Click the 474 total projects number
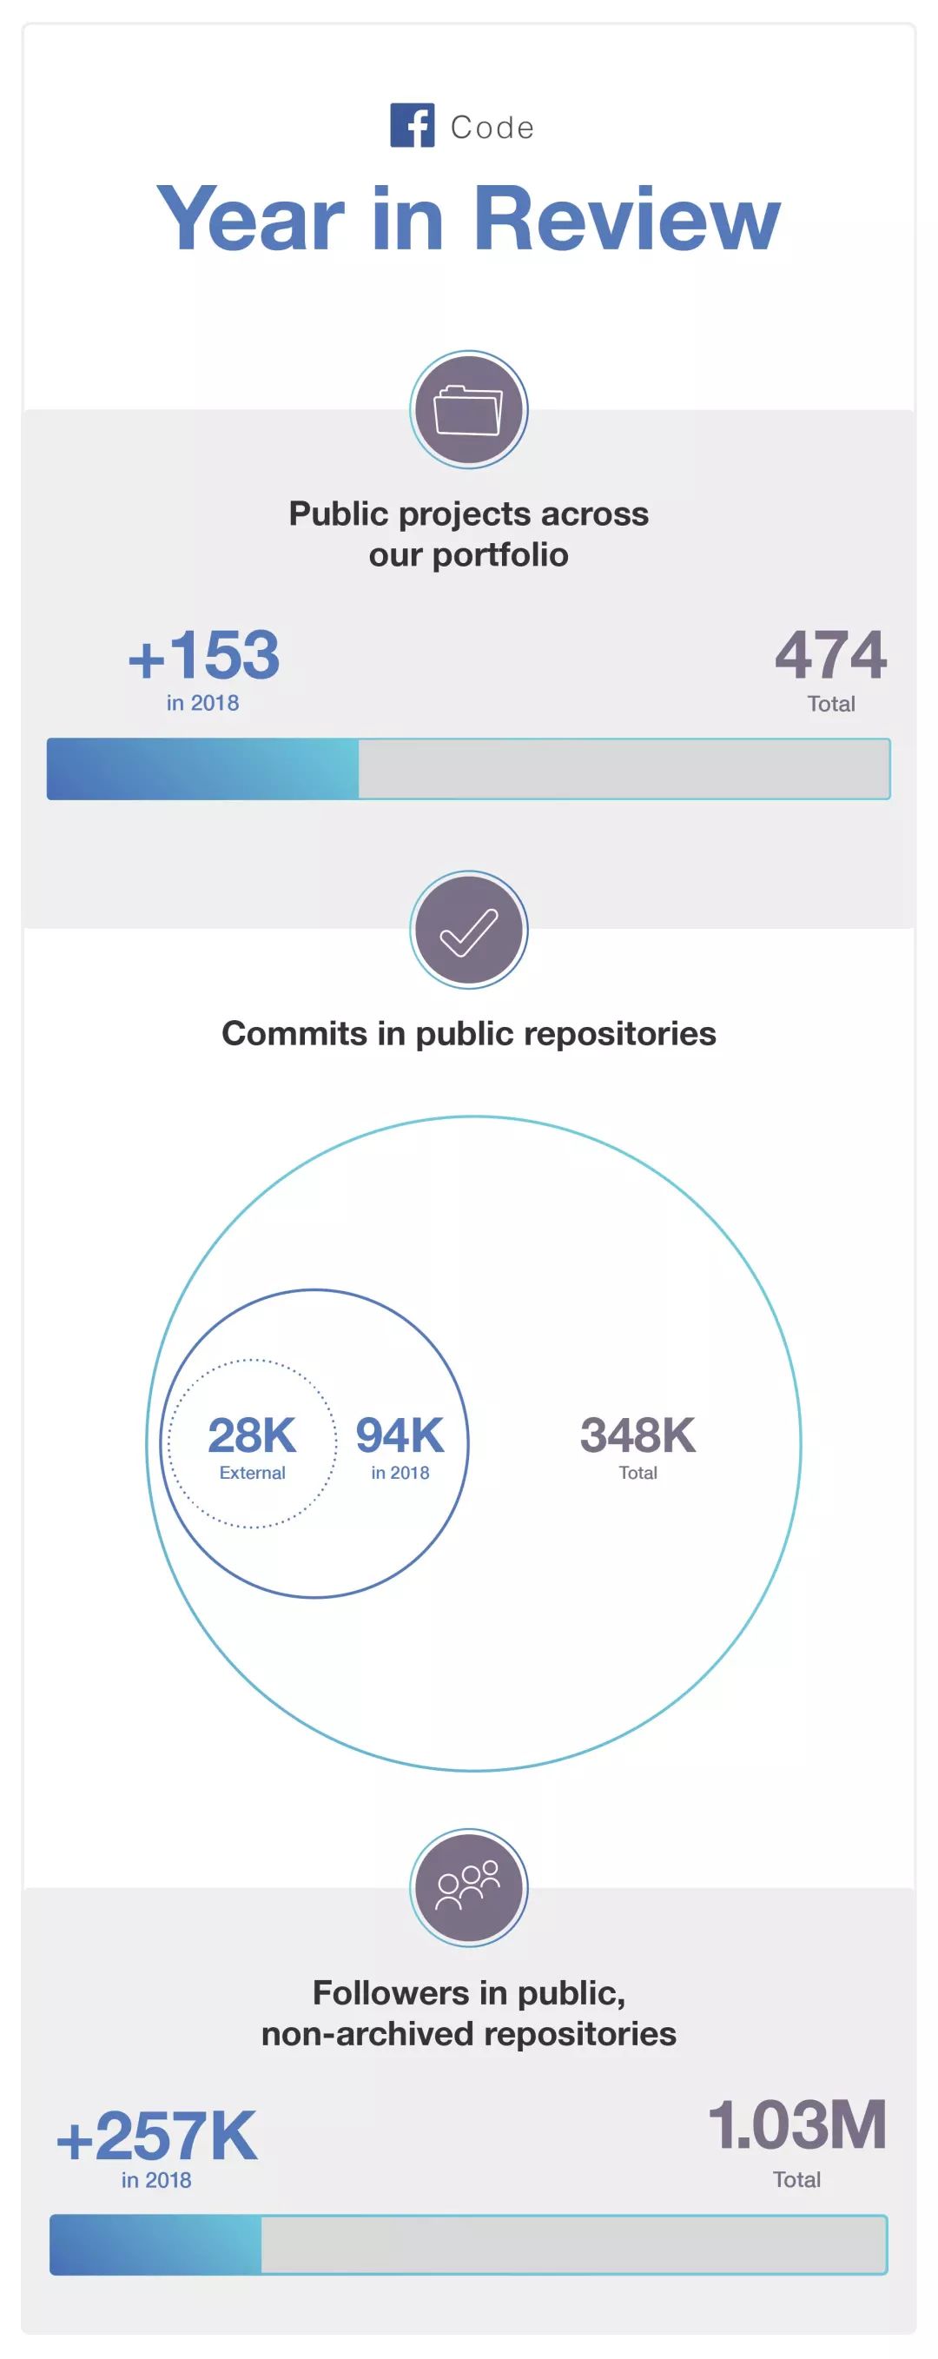 (830, 656)
